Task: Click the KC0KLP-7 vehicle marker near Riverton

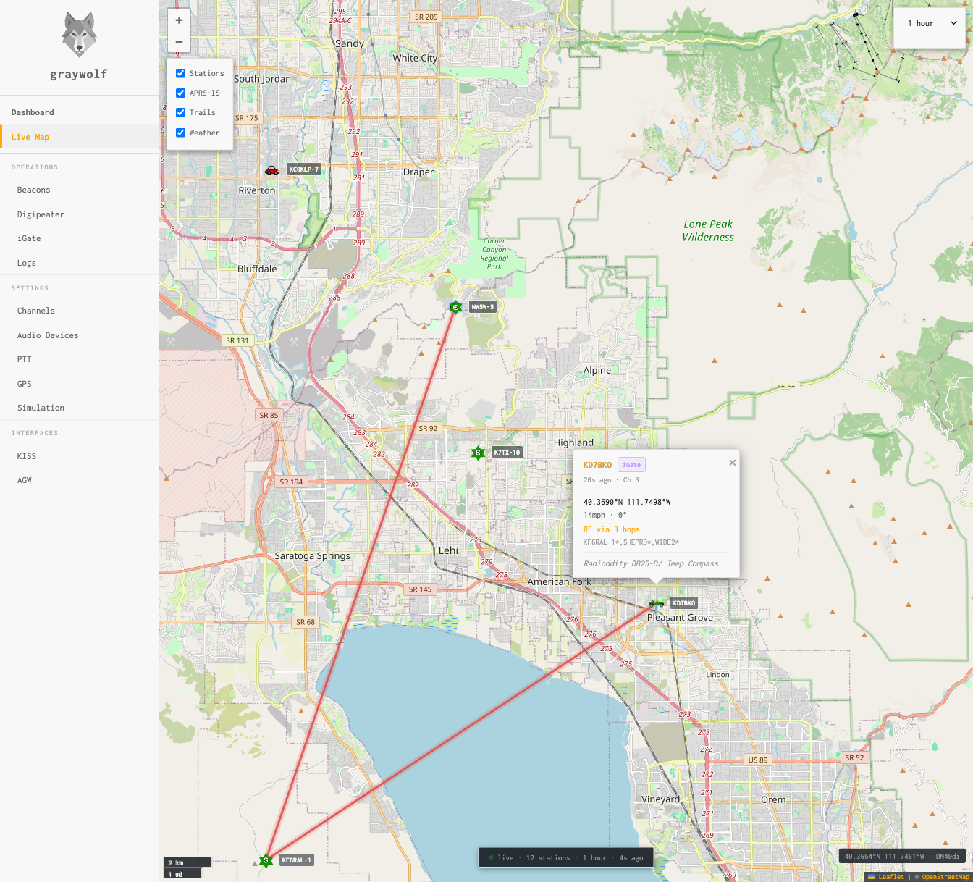Action: click(x=273, y=169)
